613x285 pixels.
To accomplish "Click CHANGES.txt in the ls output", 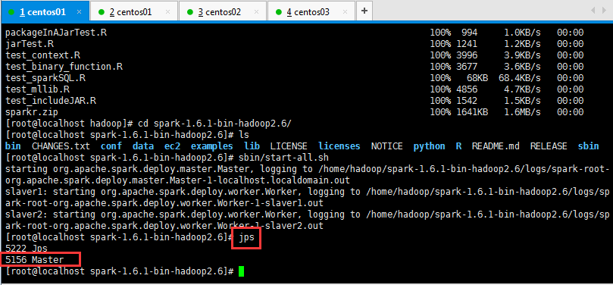I will coord(61,146).
